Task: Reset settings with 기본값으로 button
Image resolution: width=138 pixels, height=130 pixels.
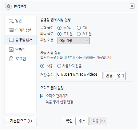Action: tap(21, 121)
